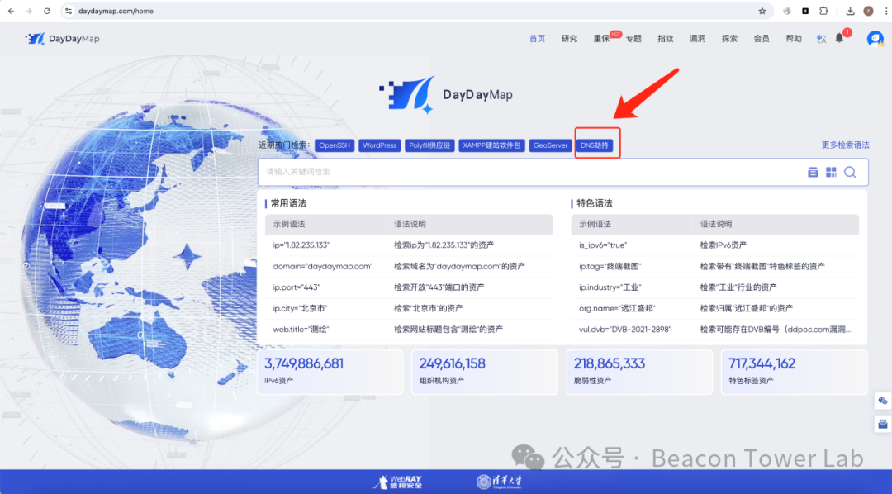This screenshot has width=892, height=494.
Task: Open the 专题 menu item
Action: (633, 38)
